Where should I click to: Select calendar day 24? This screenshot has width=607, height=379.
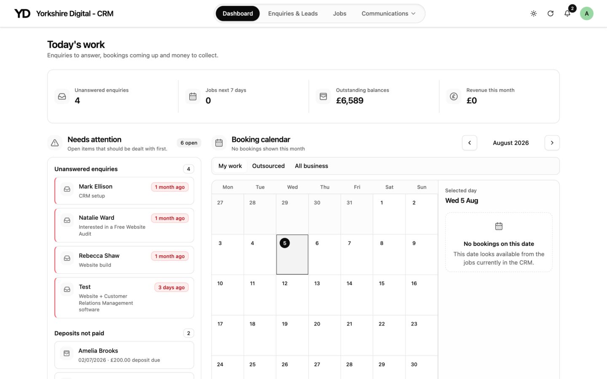pos(228,368)
